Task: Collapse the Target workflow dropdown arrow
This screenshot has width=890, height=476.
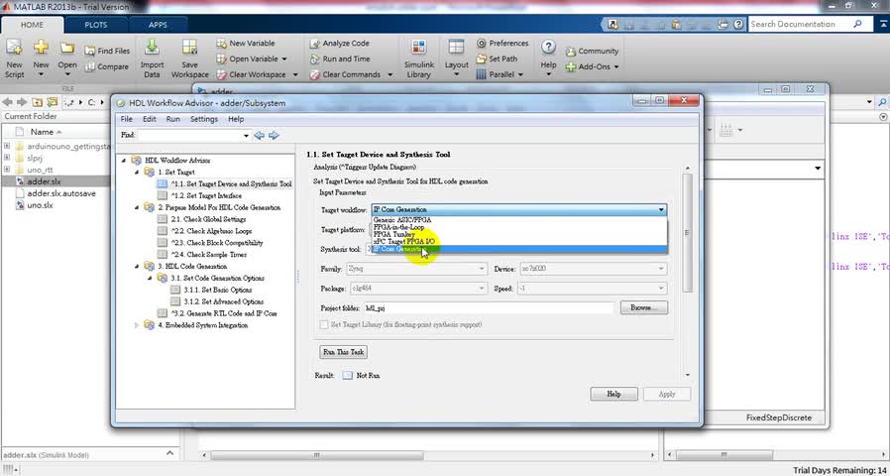Action: point(661,209)
